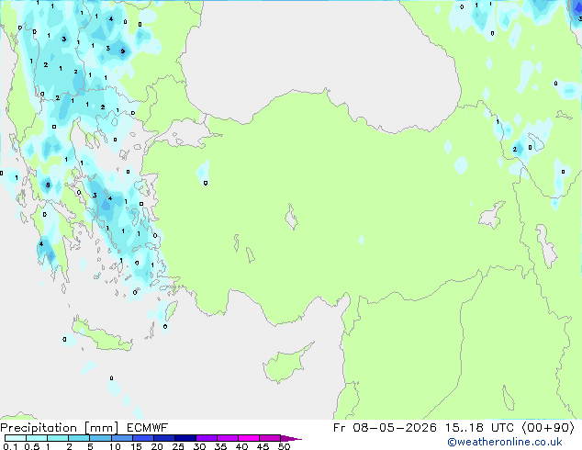Click the '35' legend scale label

click(x=220, y=446)
